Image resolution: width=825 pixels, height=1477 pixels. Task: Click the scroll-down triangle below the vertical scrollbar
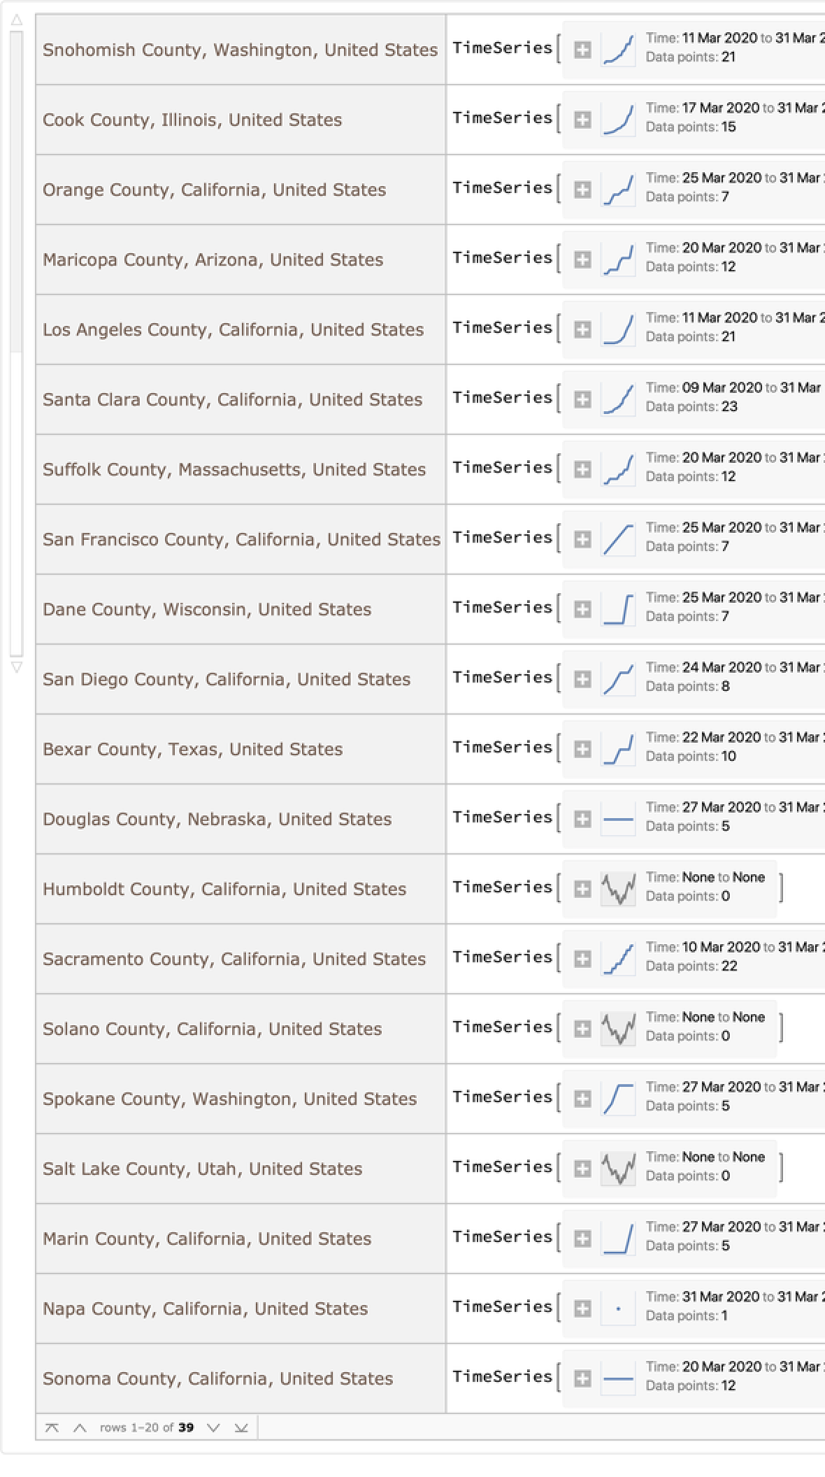point(17,667)
